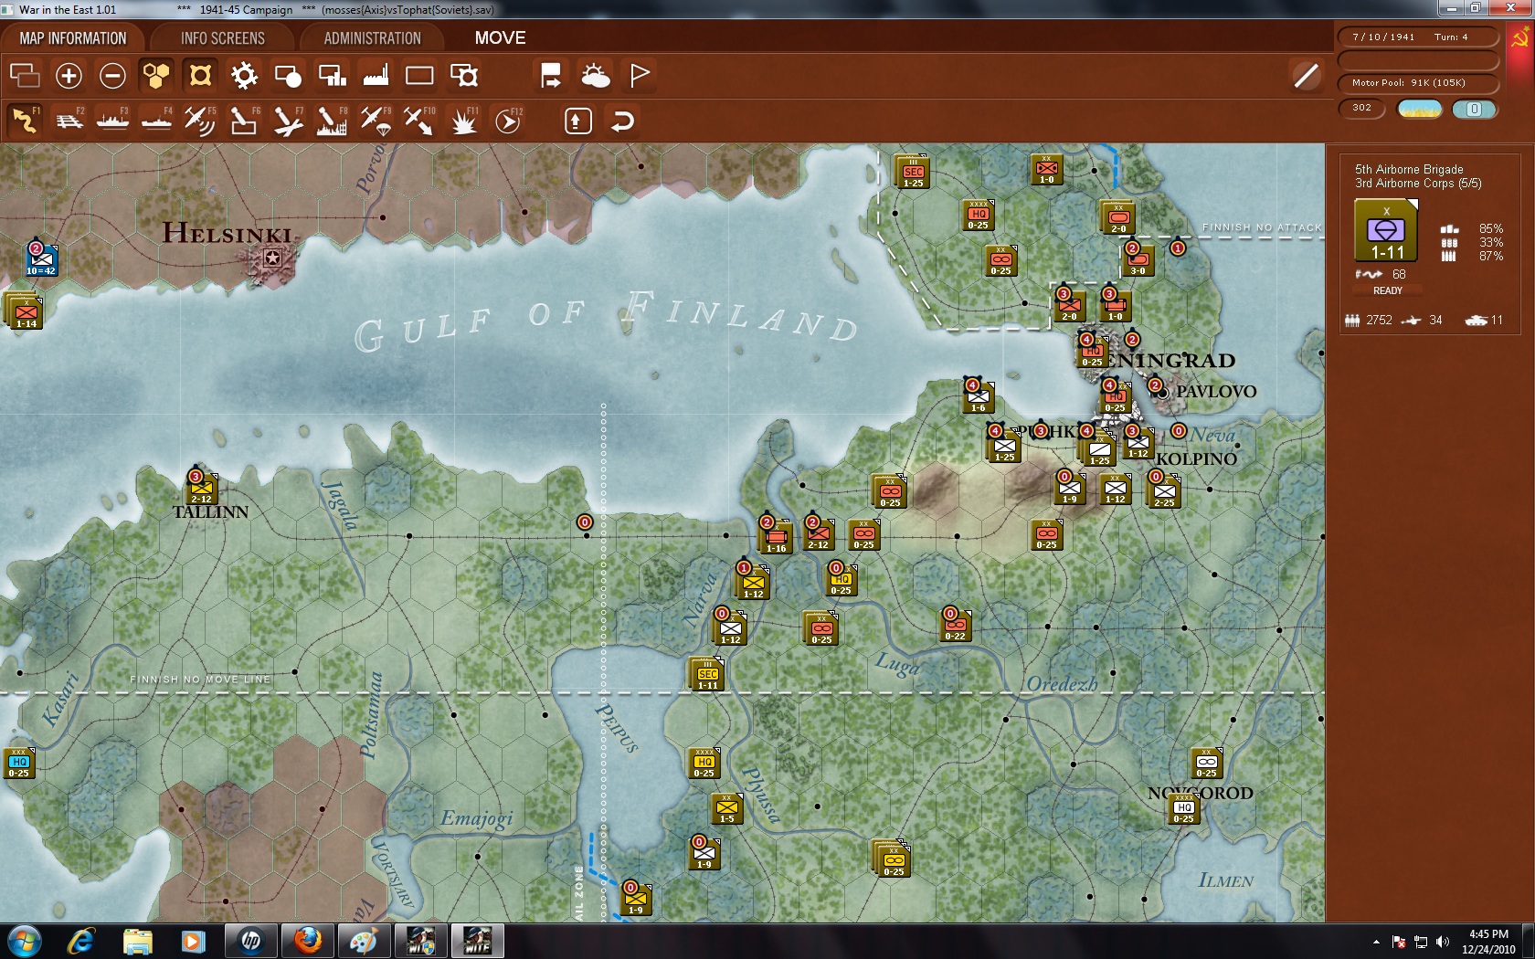This screenshot has width=1535, height=959.
Task: Click the 302 admin points counter
Action: (1362, 108)
